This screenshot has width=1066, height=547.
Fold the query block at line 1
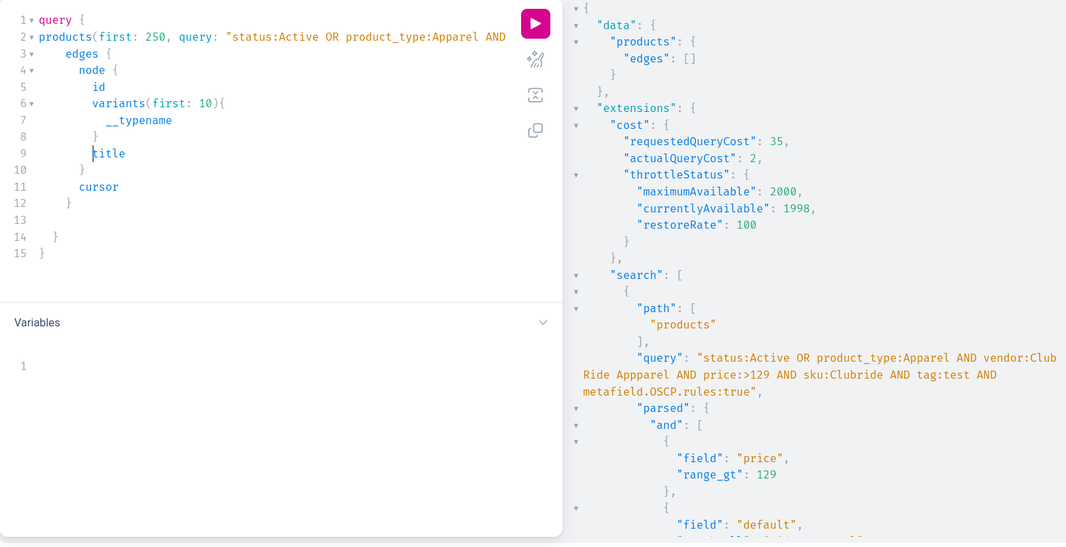31,20
